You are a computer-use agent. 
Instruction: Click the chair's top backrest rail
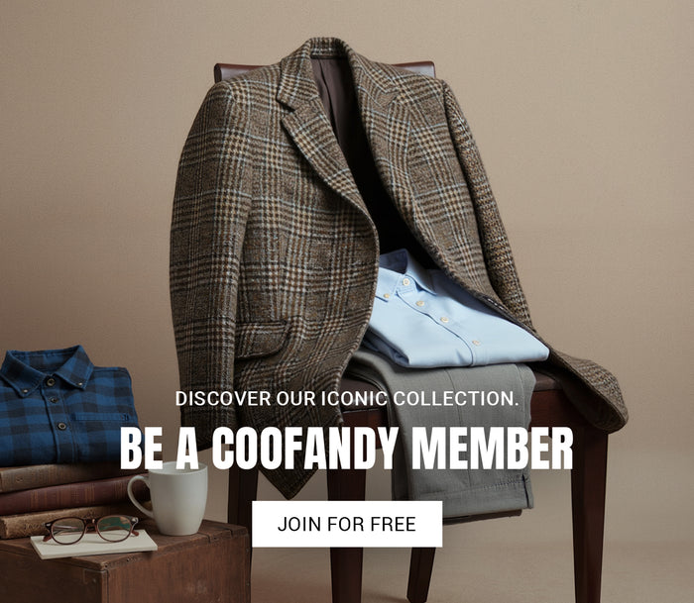[x=324, y=70]
